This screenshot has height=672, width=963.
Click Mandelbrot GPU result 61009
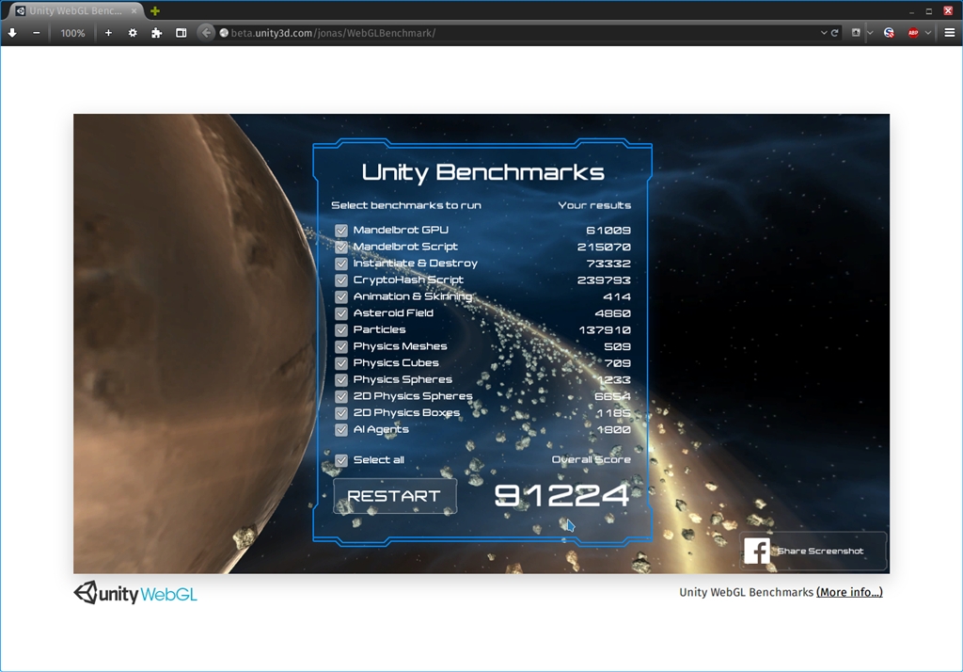[x=608, y=230]
